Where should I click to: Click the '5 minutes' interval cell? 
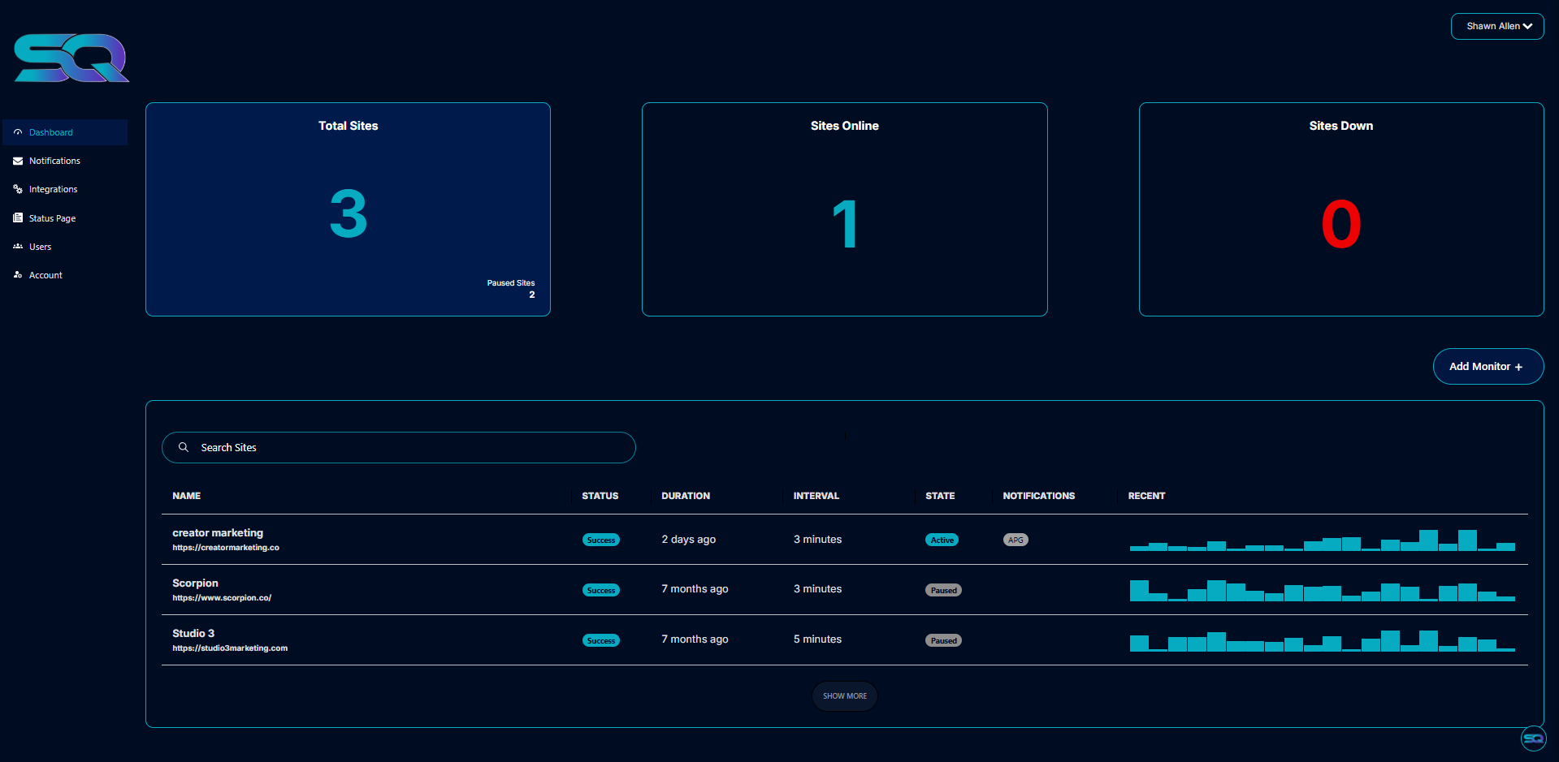[817, 639]
